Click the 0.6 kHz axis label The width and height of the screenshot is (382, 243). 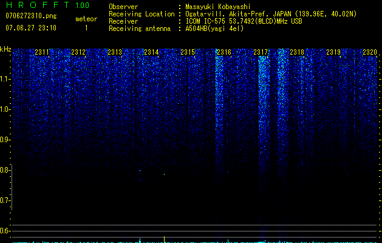pos(5,231)
